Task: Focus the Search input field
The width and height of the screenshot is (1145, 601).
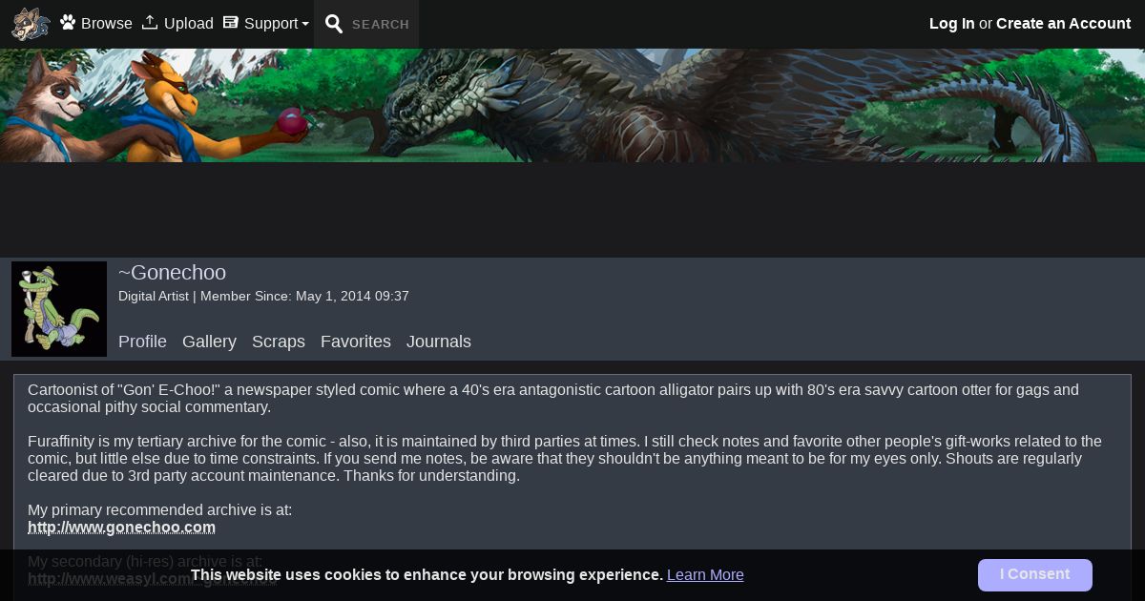Action: click(382, 25)
